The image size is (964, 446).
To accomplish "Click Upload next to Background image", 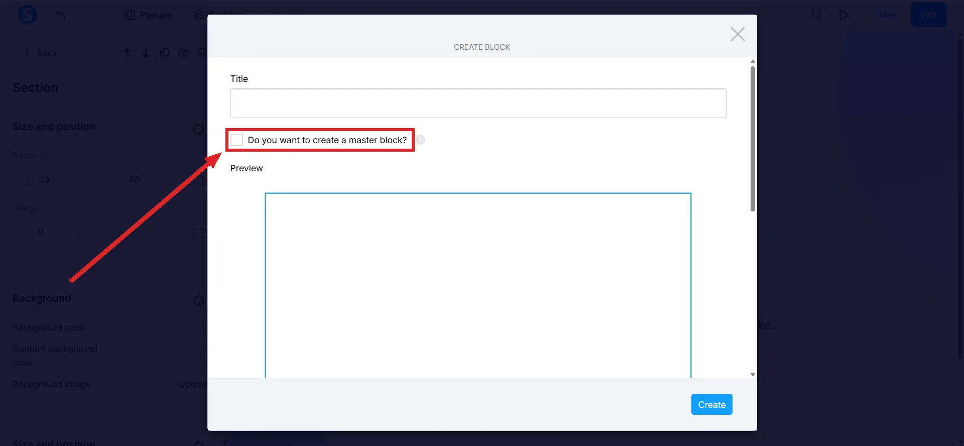I will tap(193, 384).
